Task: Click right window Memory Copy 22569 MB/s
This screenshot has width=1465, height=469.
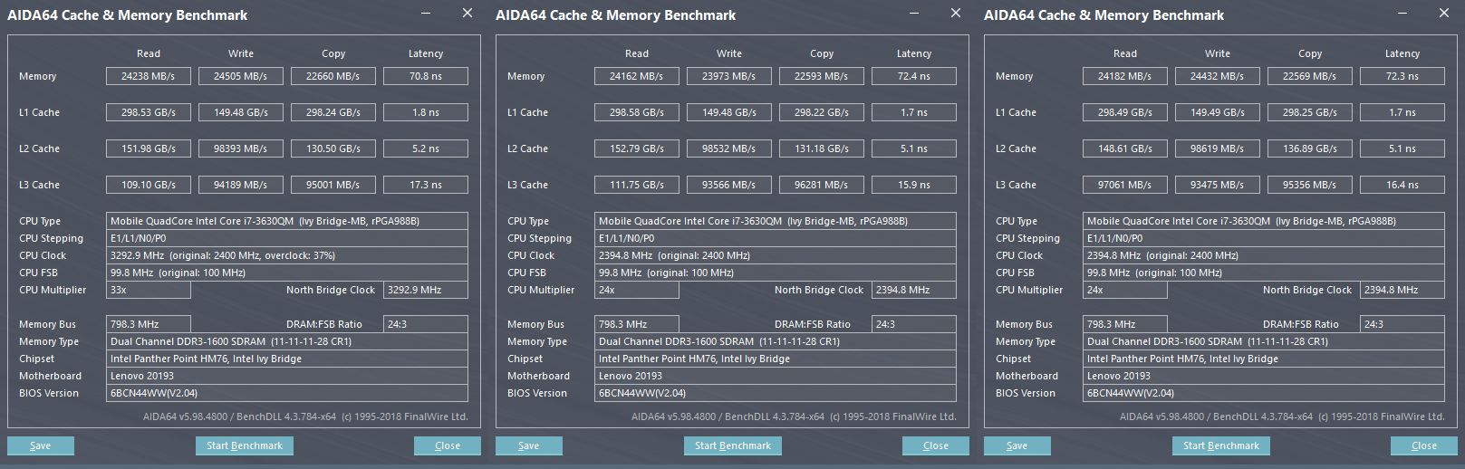Action: [1310, 76]
